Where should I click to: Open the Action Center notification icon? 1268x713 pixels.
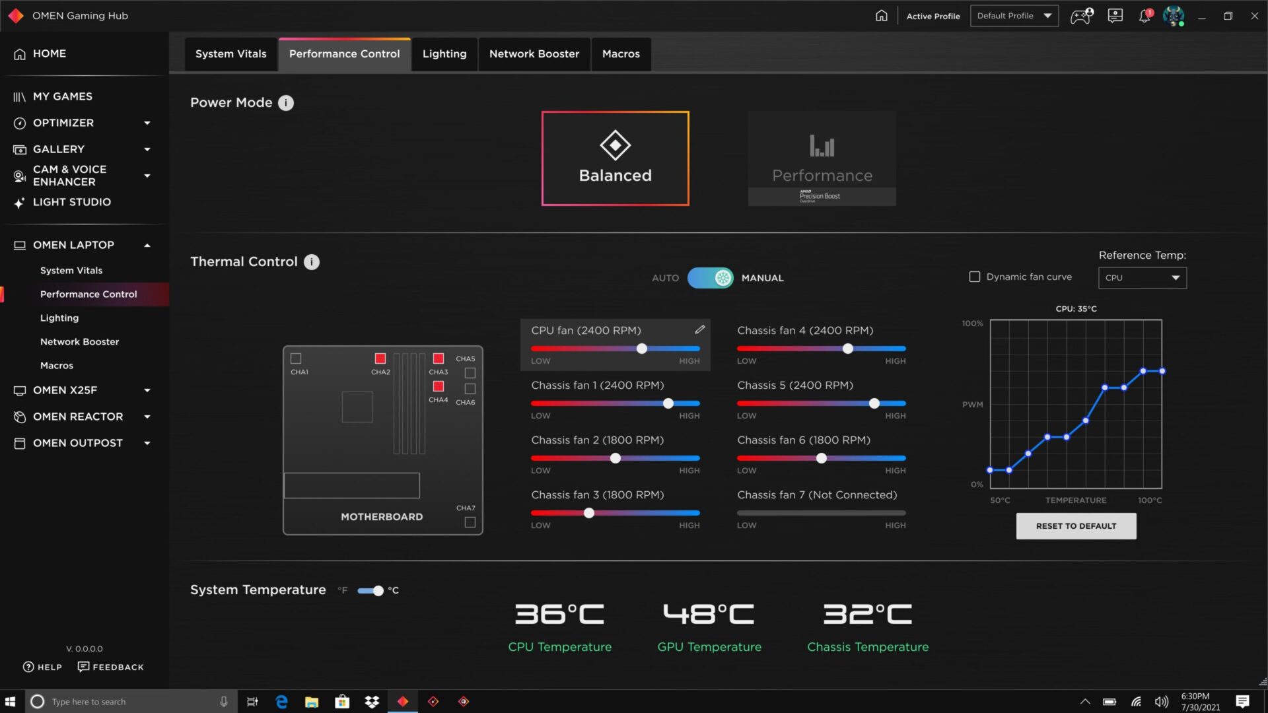tap(1242, 701)
